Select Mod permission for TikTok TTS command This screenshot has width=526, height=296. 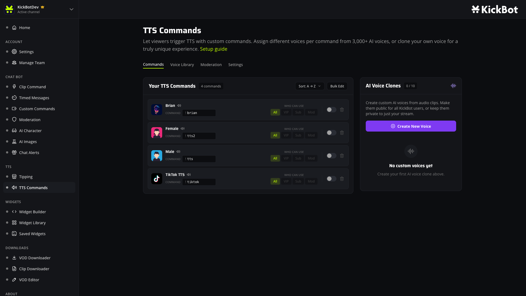pos(311,181)
